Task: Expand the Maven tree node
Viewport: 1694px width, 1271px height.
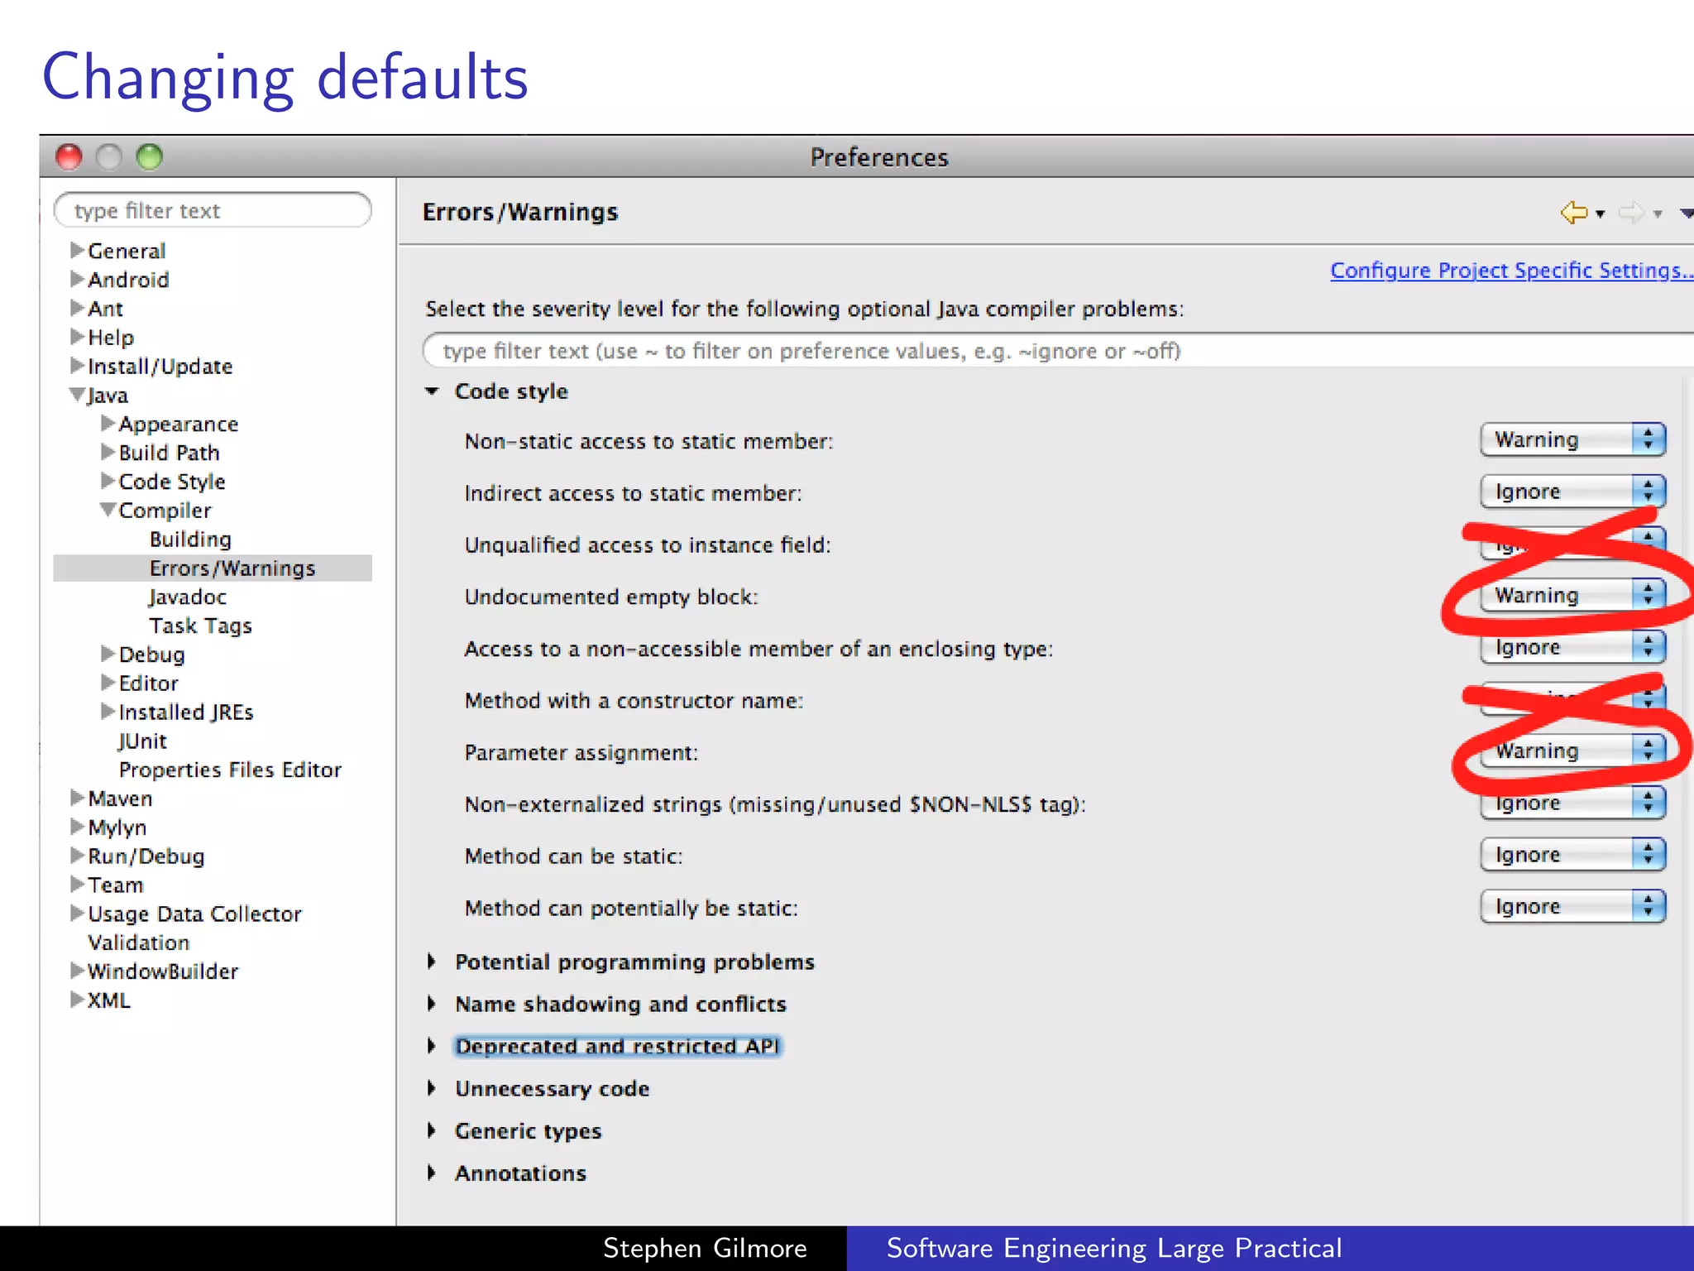Action: (x=78, y=798)
